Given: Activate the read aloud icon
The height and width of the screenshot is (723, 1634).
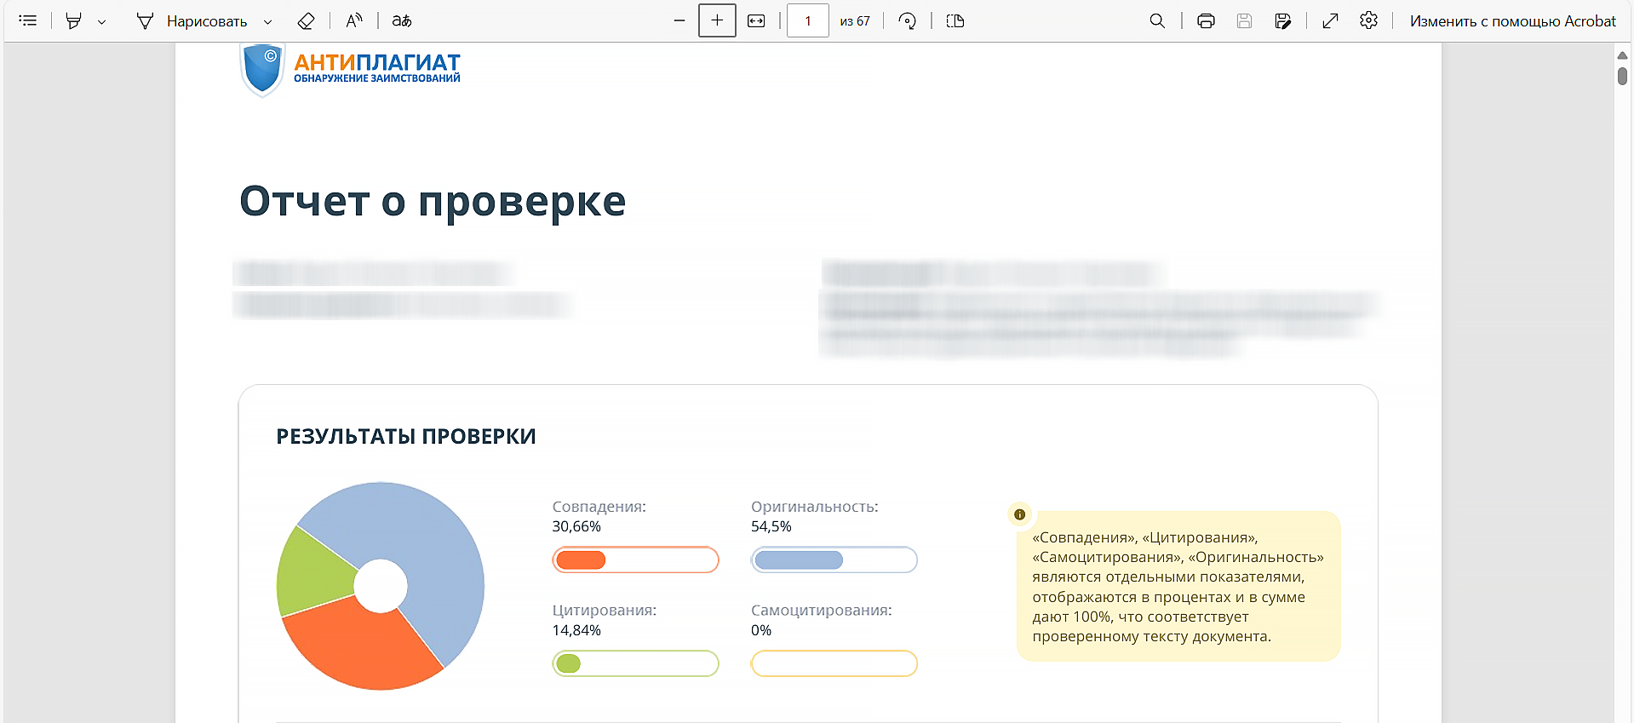Looking at the screenshot, I should click(x=354, y=21).
